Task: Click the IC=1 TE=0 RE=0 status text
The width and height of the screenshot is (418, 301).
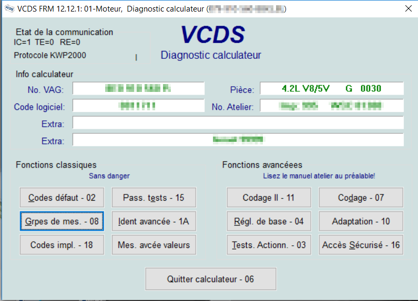Action: point(47,42)
